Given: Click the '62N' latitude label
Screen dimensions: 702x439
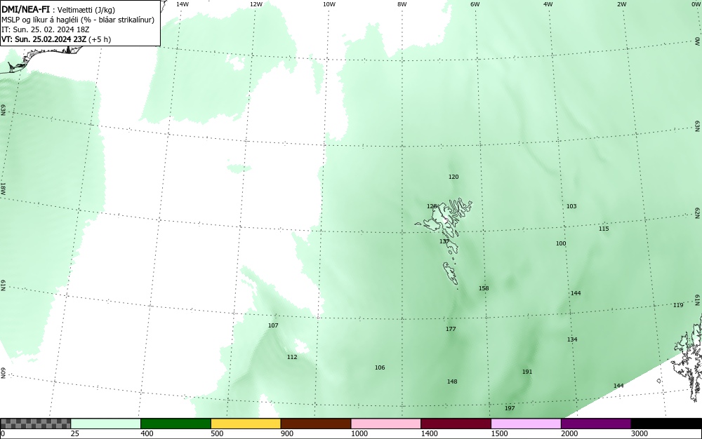Looking at the screenshot, I should pos(697,213).
